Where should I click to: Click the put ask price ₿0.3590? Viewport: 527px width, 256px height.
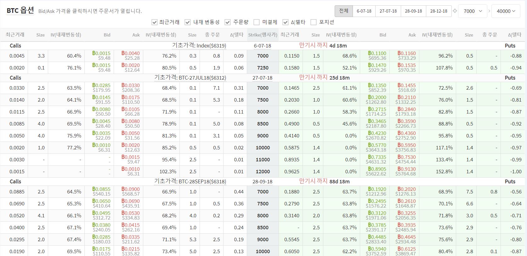tap(406, 121)
